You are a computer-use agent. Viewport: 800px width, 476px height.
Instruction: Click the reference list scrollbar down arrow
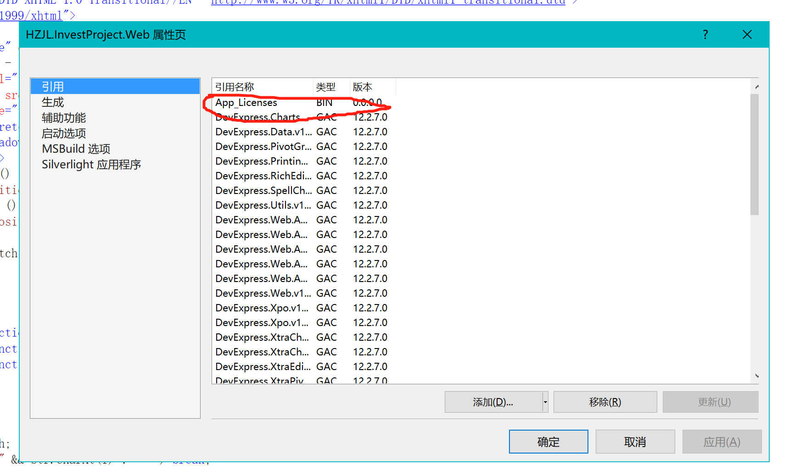(756, 376)
